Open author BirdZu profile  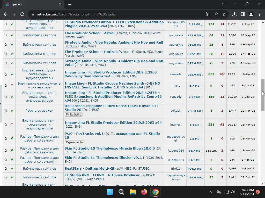176,169
